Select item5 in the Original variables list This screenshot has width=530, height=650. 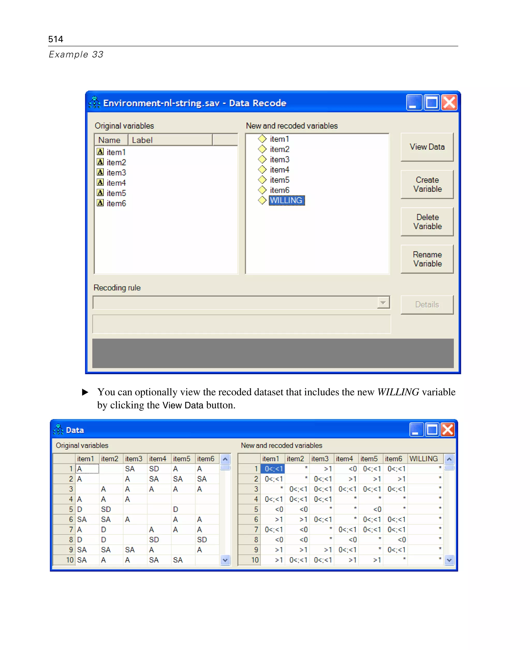coord(116,193)
